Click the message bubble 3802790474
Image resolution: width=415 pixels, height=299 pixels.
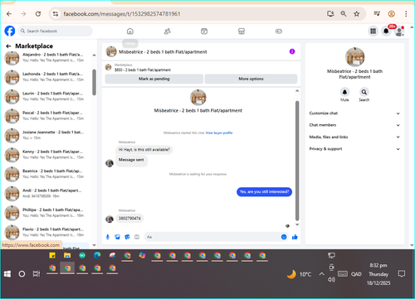click(129, 219)
